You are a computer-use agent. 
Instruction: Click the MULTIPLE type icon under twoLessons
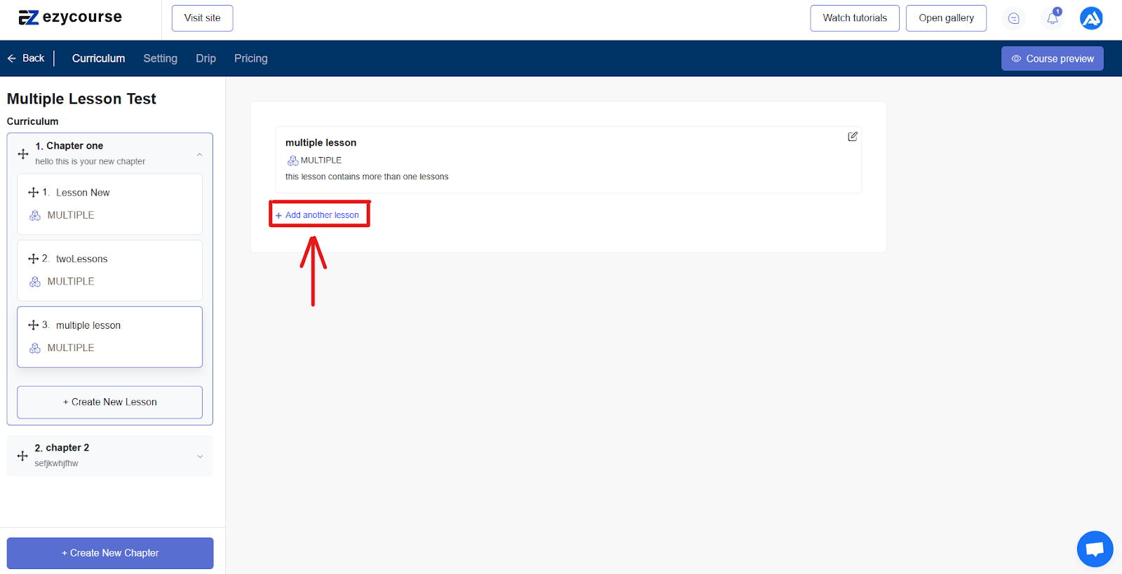35,282
